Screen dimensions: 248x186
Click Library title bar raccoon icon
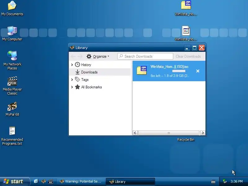(72, 47)
